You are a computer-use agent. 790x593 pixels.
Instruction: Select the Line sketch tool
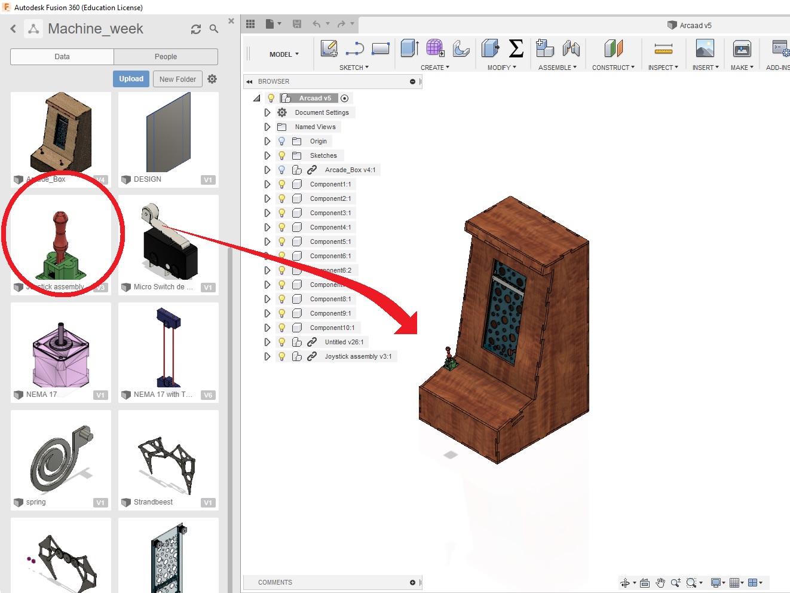(x=355, y=48)
